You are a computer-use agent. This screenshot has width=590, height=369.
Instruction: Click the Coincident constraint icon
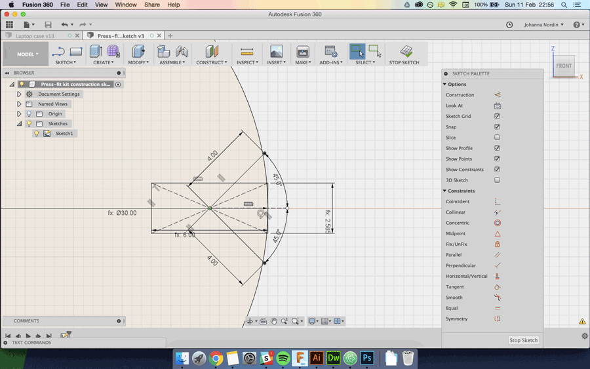497,202
